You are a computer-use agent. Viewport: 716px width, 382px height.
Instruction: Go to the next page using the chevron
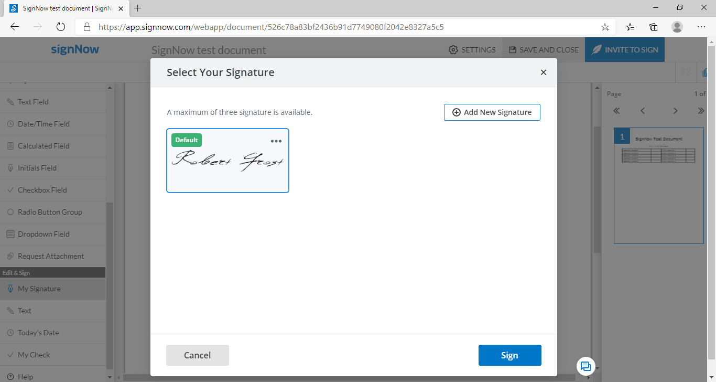pyautogui.click(x=675, y=111)
